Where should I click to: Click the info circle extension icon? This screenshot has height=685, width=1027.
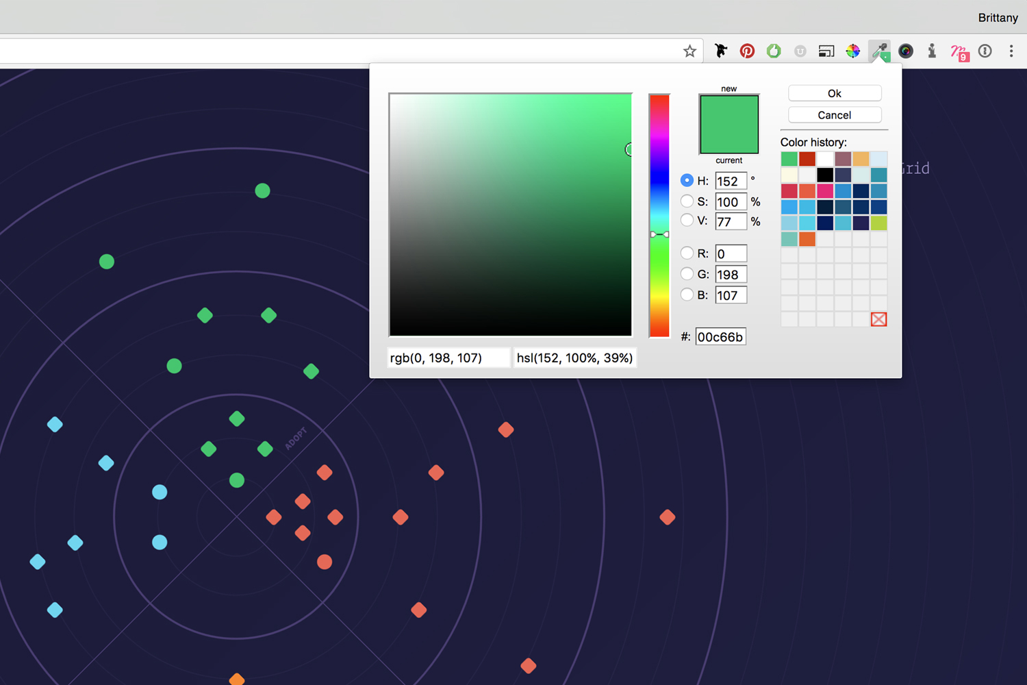click(985, 51)
